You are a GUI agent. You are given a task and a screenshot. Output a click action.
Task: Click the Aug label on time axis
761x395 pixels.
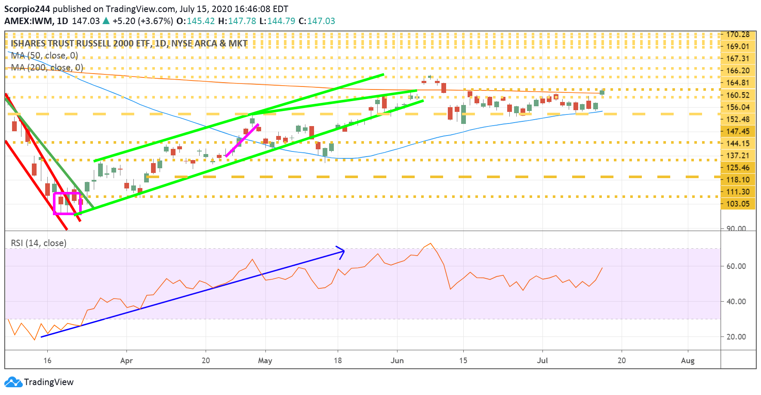pyautogui.click(x=688, y=361)
